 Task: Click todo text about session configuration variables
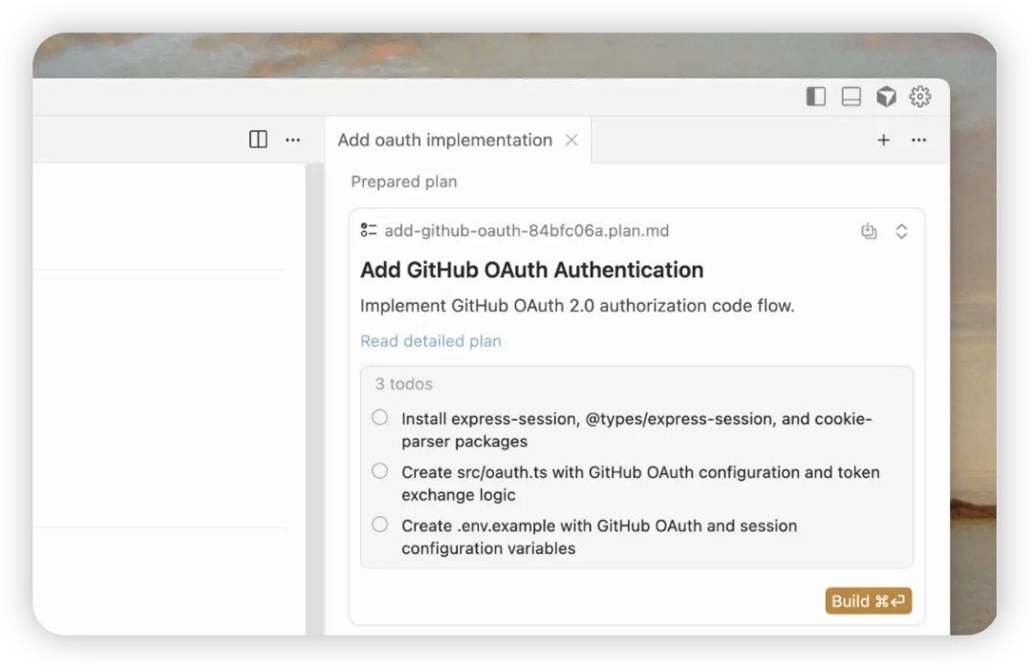pyautogui.click(x=599, y=537)
